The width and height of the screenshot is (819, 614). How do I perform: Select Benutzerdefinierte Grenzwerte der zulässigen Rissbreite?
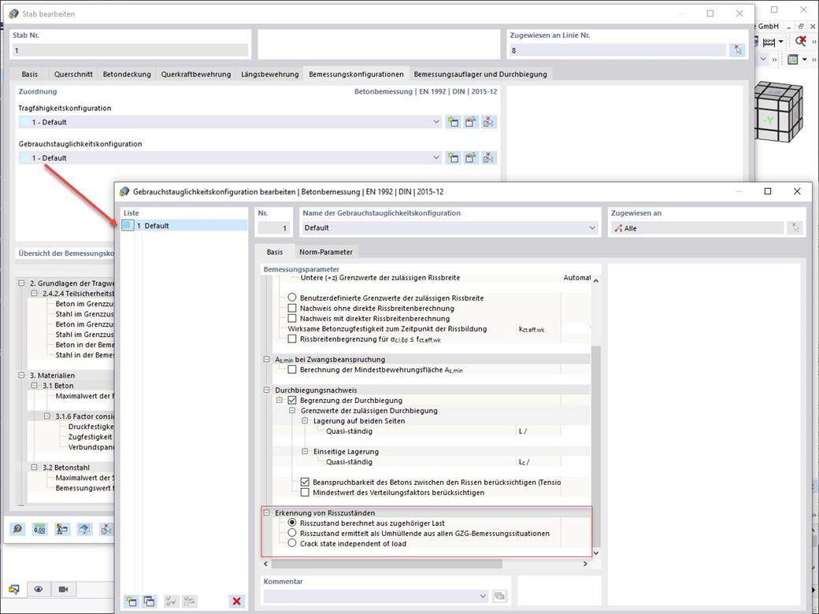(292, 298)
